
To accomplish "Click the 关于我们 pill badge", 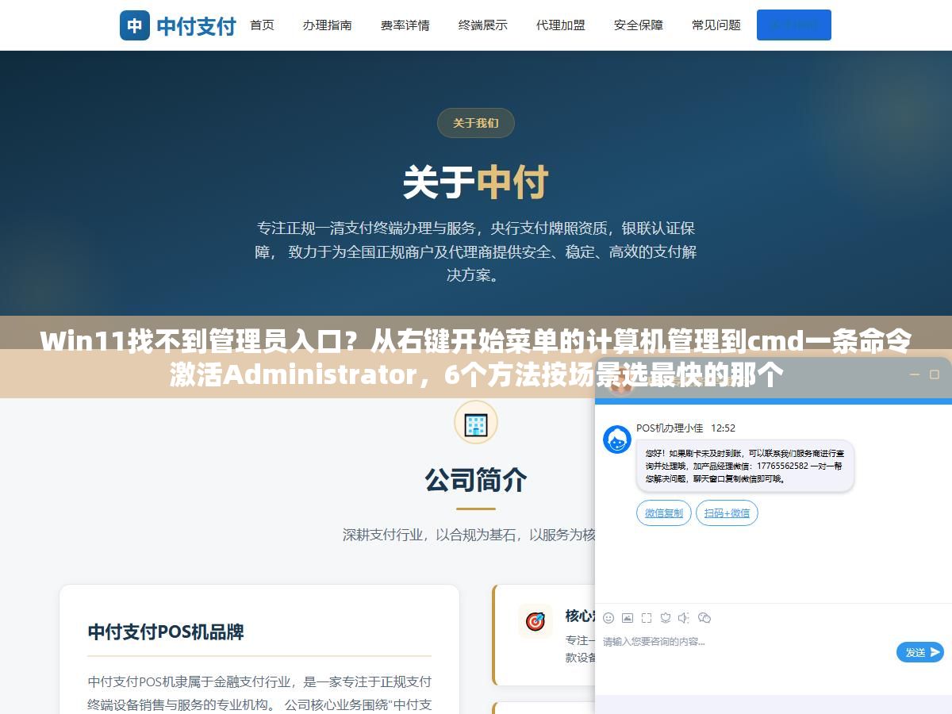I will [476, 123].
